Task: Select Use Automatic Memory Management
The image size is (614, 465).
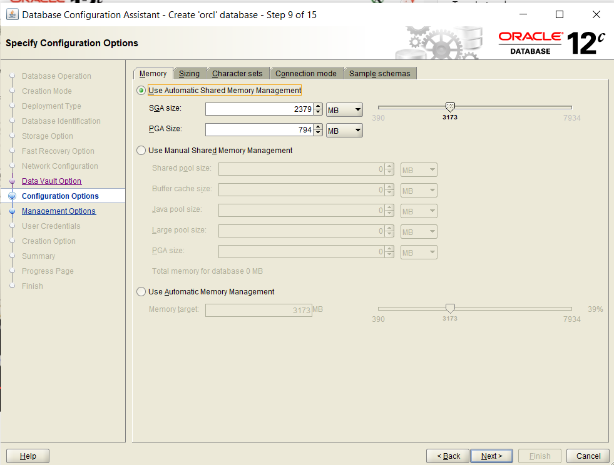Action: (x=141, y=291)
